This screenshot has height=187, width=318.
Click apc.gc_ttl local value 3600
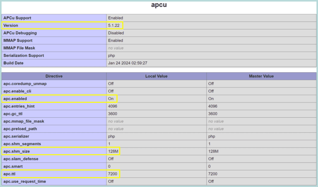pos(113,114)
